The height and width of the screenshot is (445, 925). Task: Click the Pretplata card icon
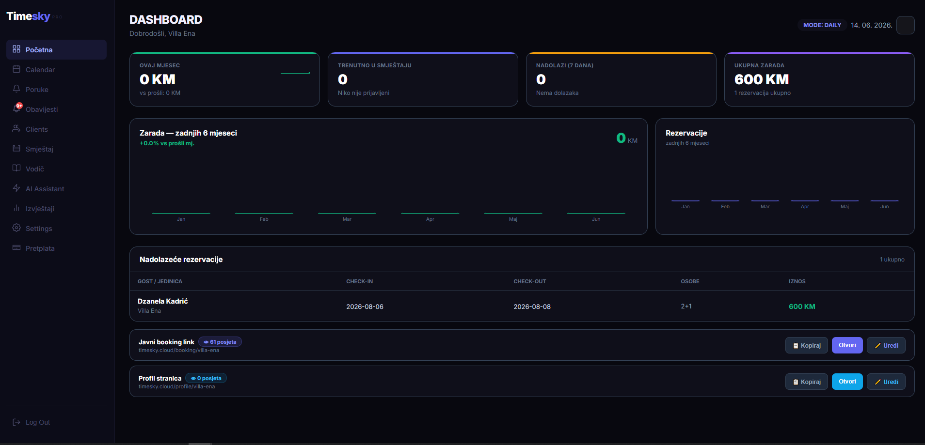tap(16, 247)
